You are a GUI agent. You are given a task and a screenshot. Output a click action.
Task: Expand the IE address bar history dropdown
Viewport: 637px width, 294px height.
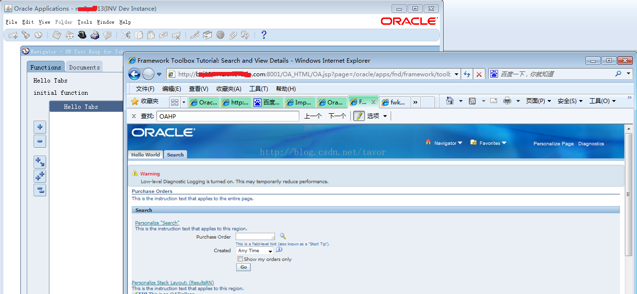point(456,74)
